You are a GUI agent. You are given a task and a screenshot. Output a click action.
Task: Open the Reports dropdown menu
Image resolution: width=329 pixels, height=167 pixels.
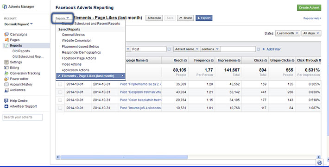(62, 18)
